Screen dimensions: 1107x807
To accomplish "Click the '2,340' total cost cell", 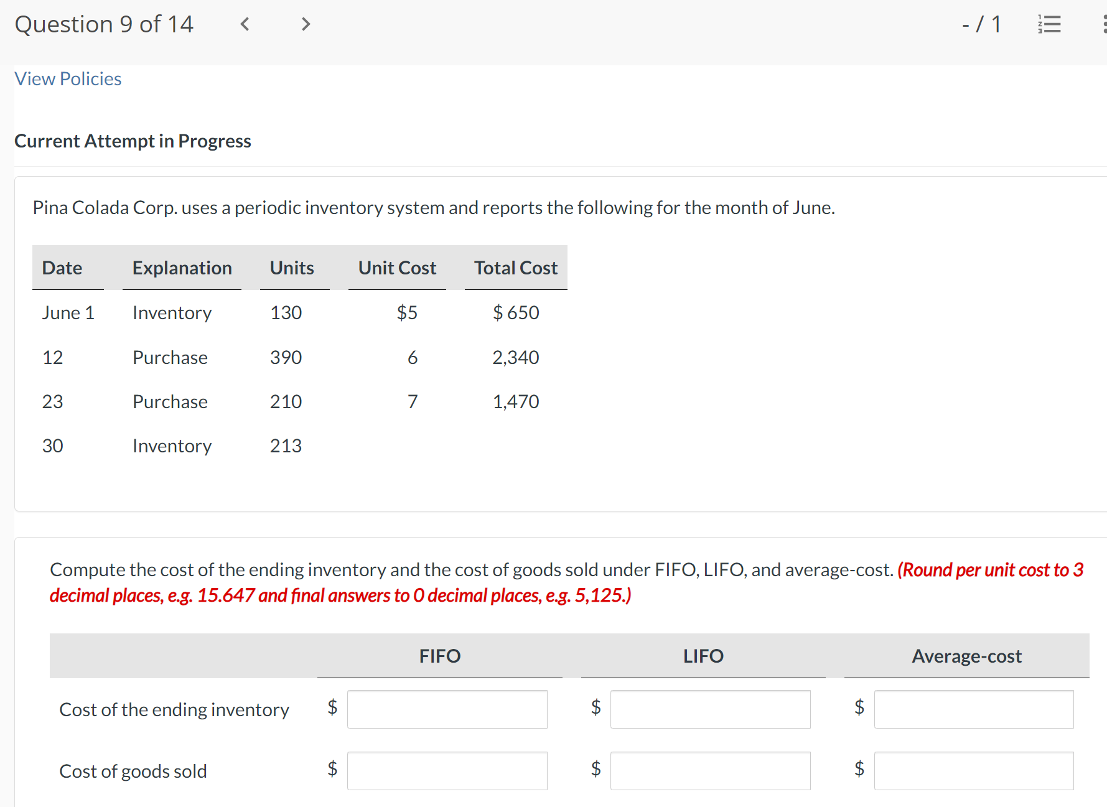I will point(516,357).
